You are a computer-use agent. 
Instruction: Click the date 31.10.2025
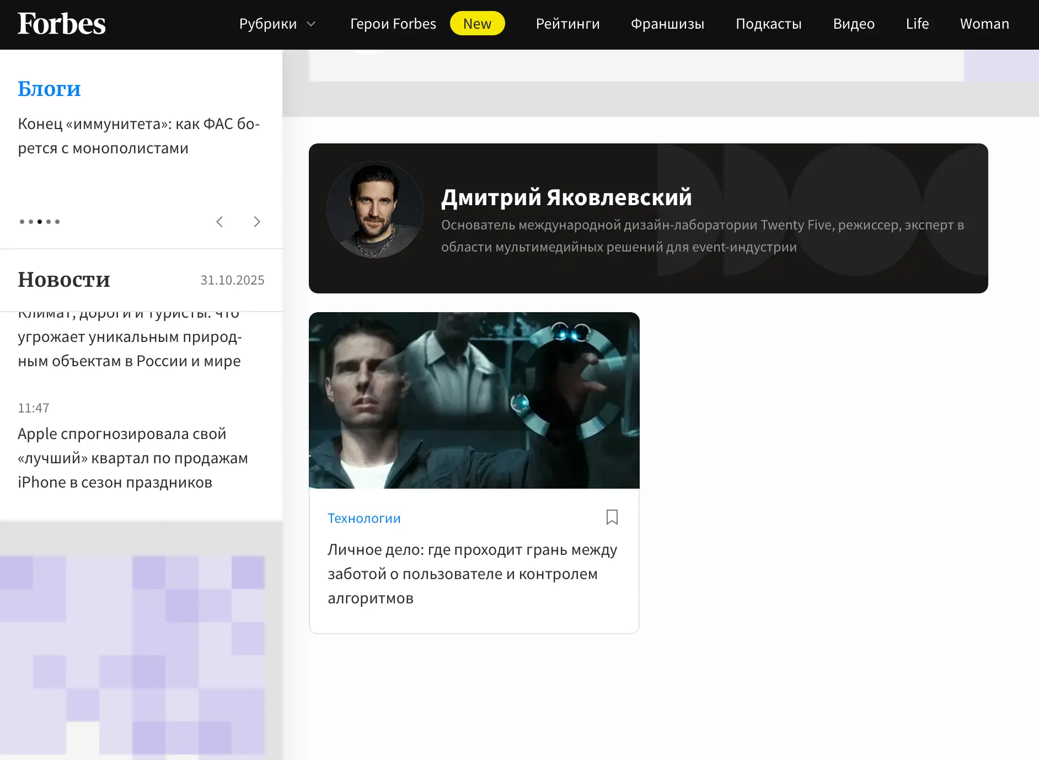[232, 280]
